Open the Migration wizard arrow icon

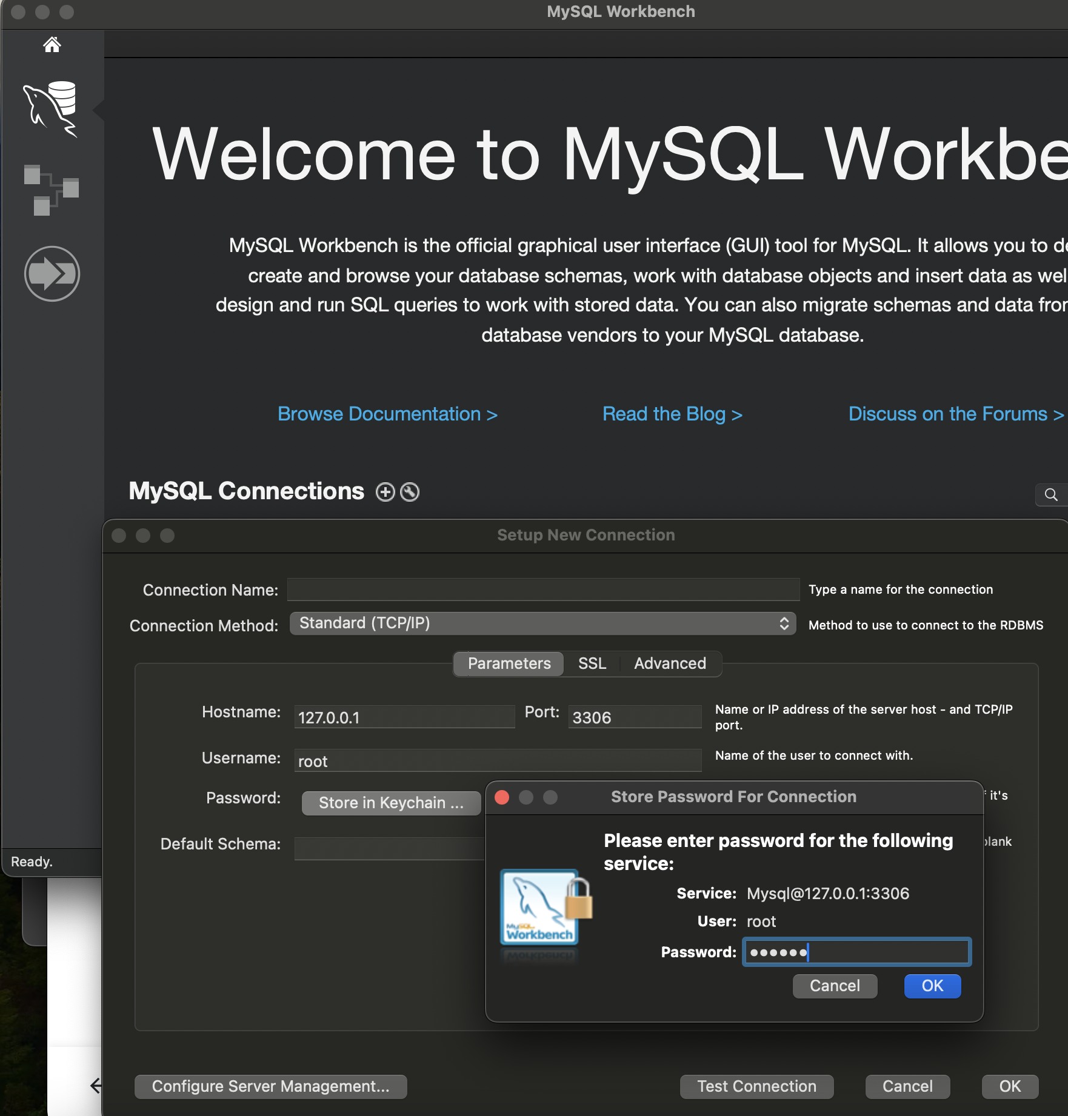(x=52, y=273)
